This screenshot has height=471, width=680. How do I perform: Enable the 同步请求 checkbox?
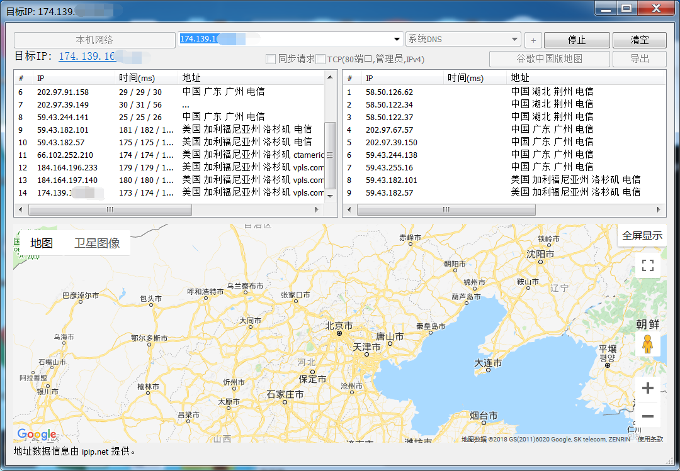point(271,59)
